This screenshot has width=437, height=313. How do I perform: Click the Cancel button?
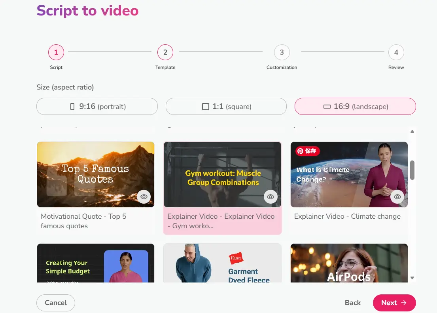[x=56, y=303]
